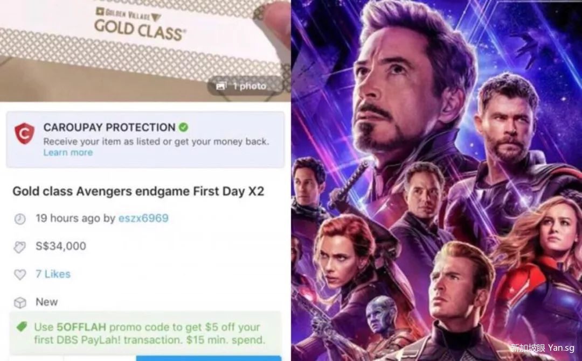
Task: Click the red Caroupay shield icon
Action: pyautogui.click(x=24, y=133)
